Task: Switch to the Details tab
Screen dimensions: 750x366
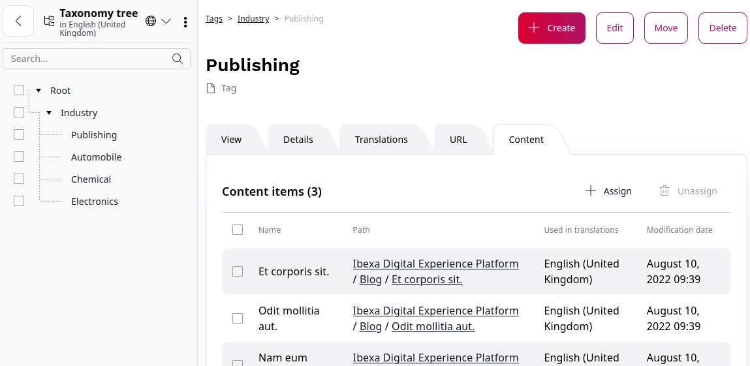Action: click(x=298, y=140)
